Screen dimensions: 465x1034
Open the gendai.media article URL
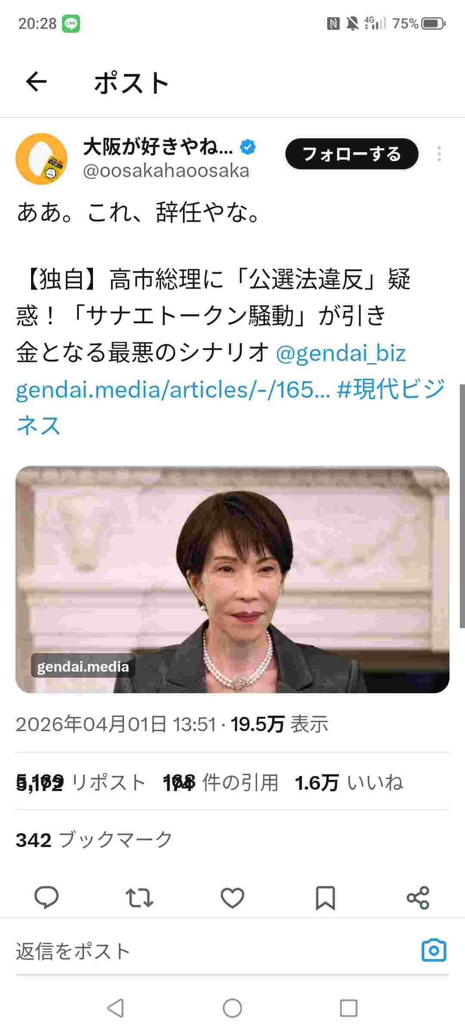click(x=173, y=390)
